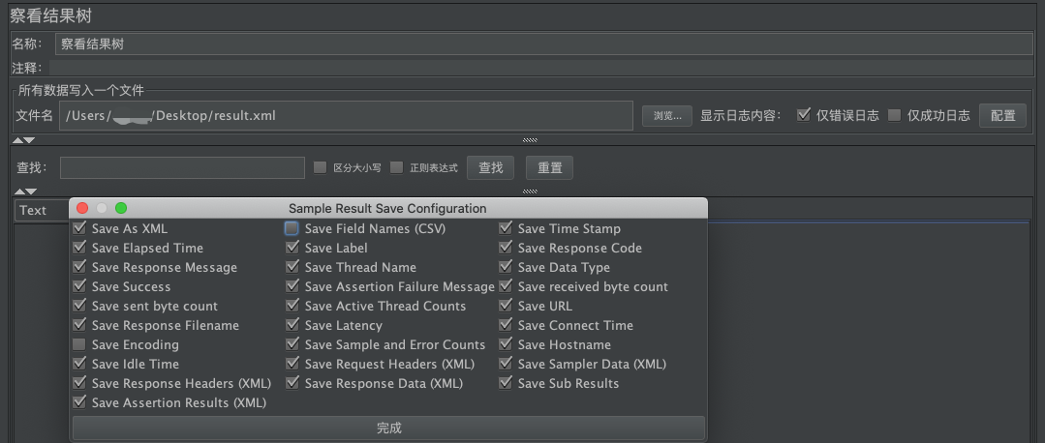
Task: Focus the 名称 name input field
Action: coord(544,44)
